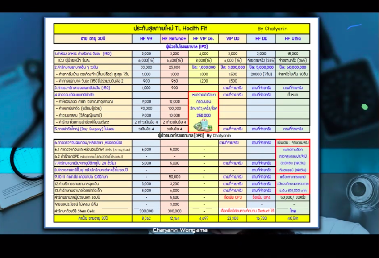The width and height of the screenshot is (379, 258).
Task: Click the '12,000' operating room cell
Action: tap(174, 102)
